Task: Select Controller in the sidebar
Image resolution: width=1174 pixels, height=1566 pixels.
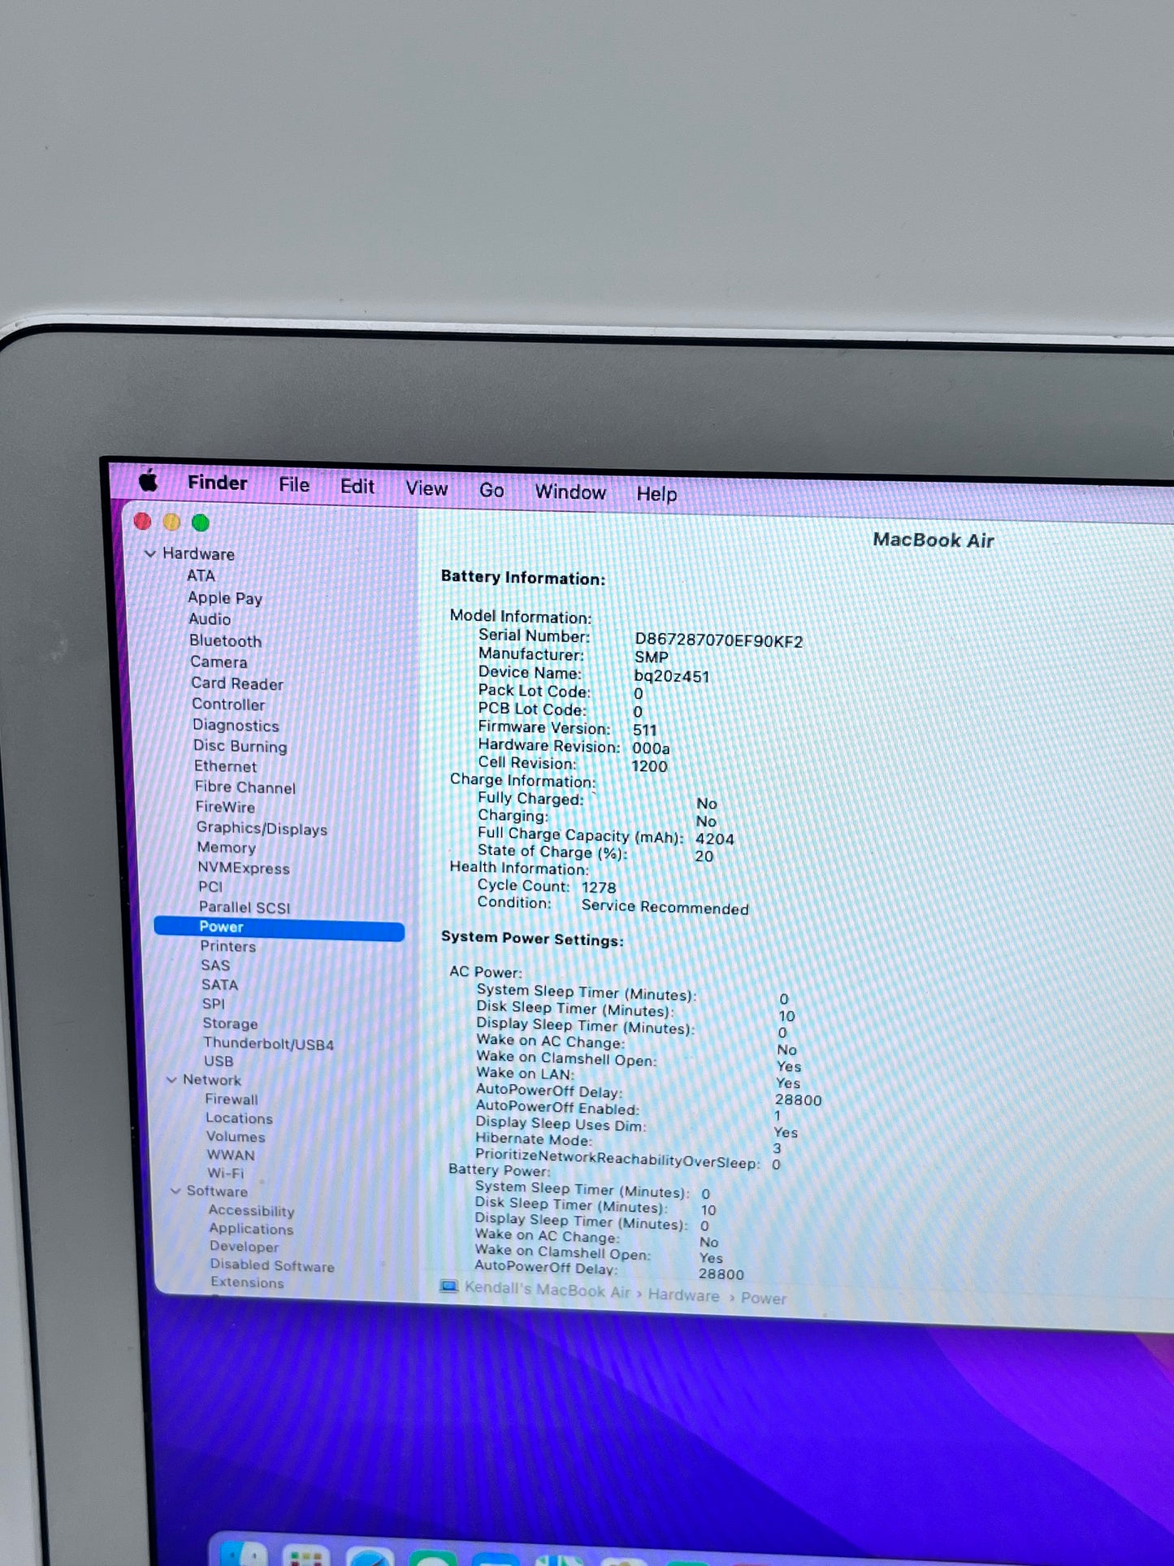Action: [x=228, y=705]
